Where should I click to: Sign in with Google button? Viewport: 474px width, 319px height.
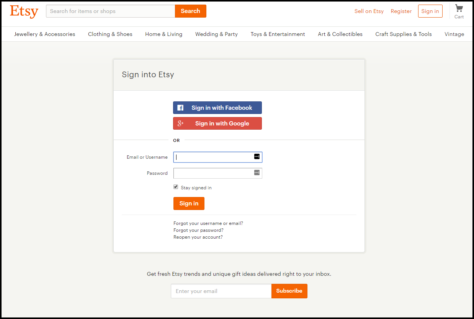pos(217,124)
